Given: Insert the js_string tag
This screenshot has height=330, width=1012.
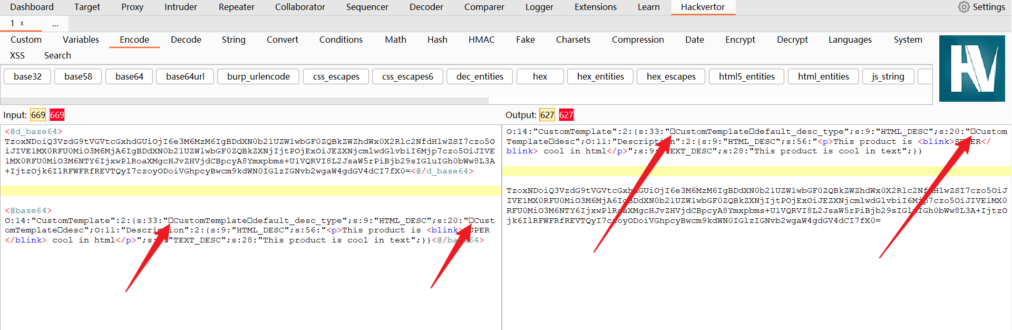Looking at the screenshot, I should pyautogui.click(x=888, y=76).
